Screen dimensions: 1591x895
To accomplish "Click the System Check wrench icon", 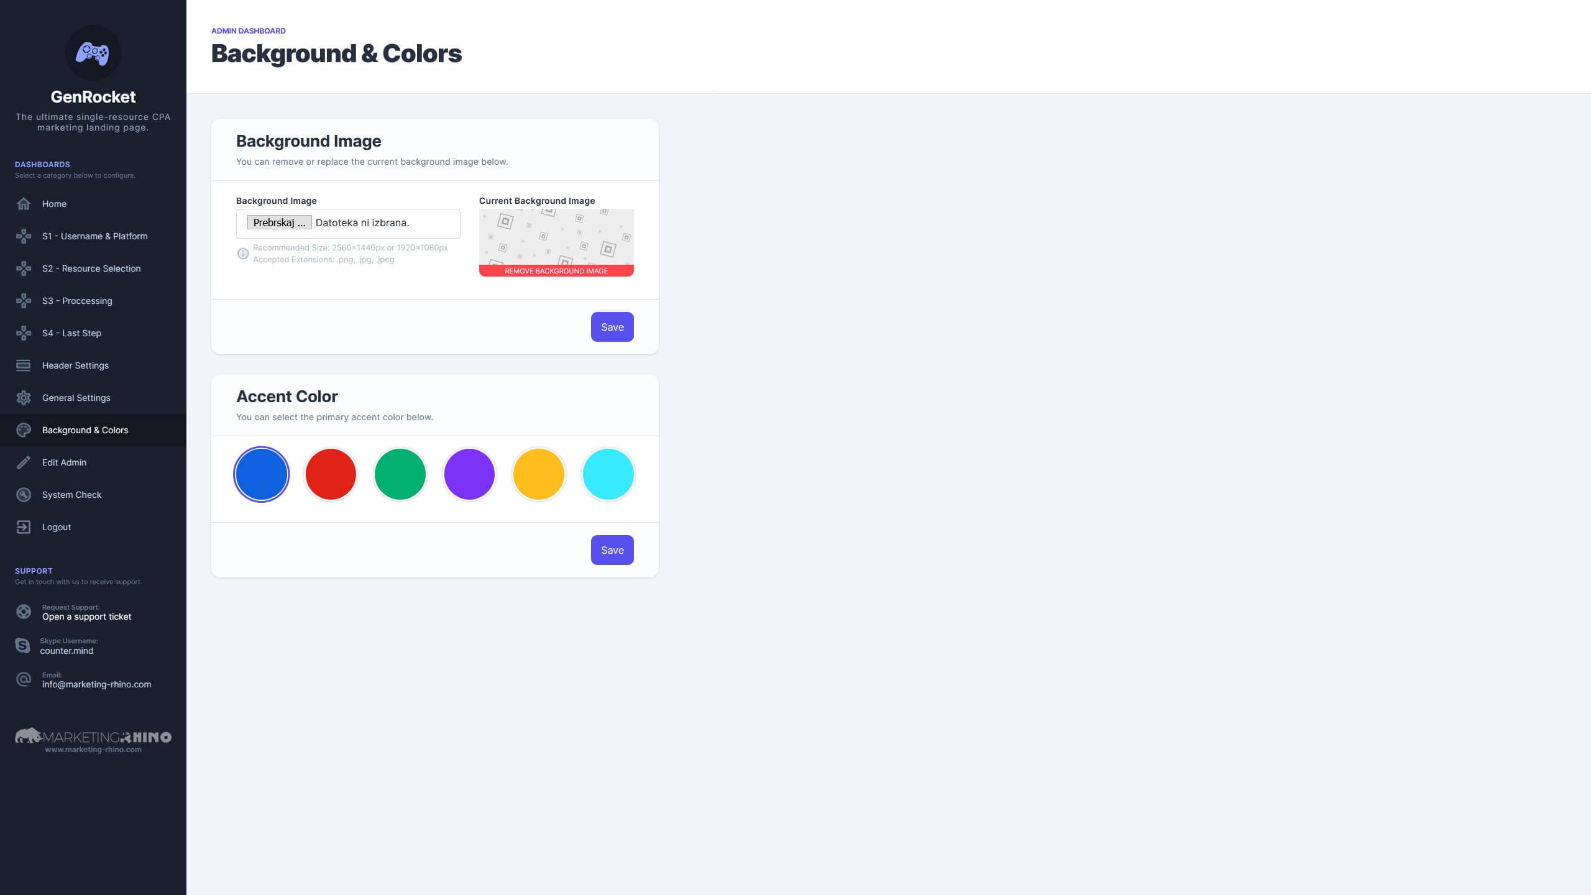I will tap(24, 495).
